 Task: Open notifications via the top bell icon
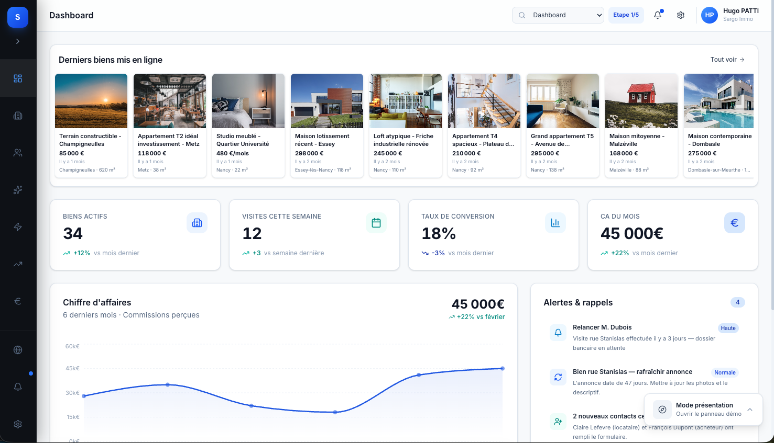click(657, 15)
